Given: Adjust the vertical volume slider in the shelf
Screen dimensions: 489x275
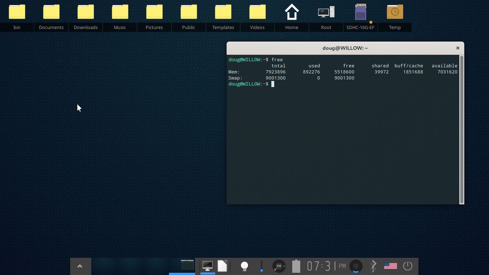Looking at the screenshot, I should click(262, 266).
